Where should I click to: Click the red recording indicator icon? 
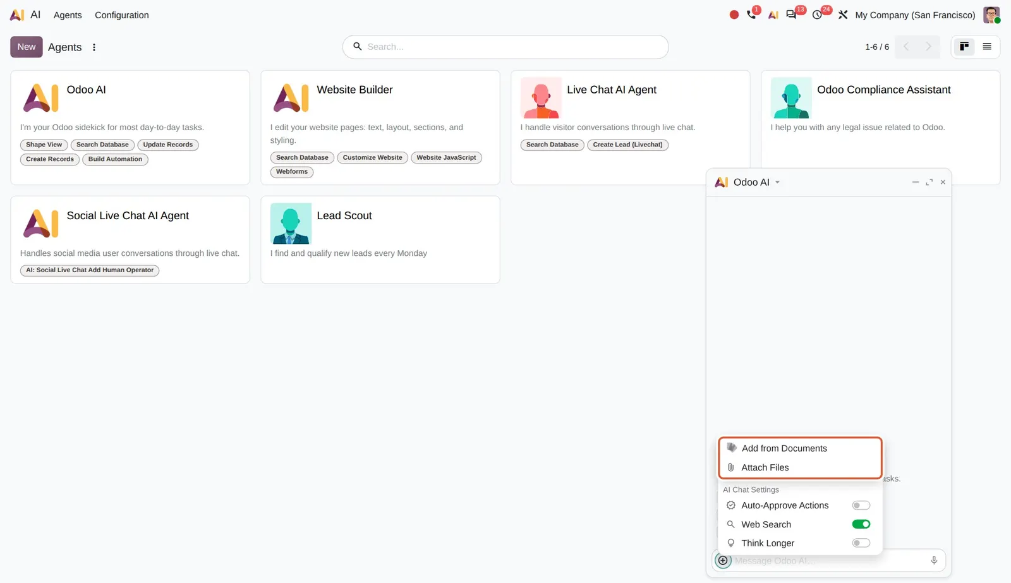point(734,15)
